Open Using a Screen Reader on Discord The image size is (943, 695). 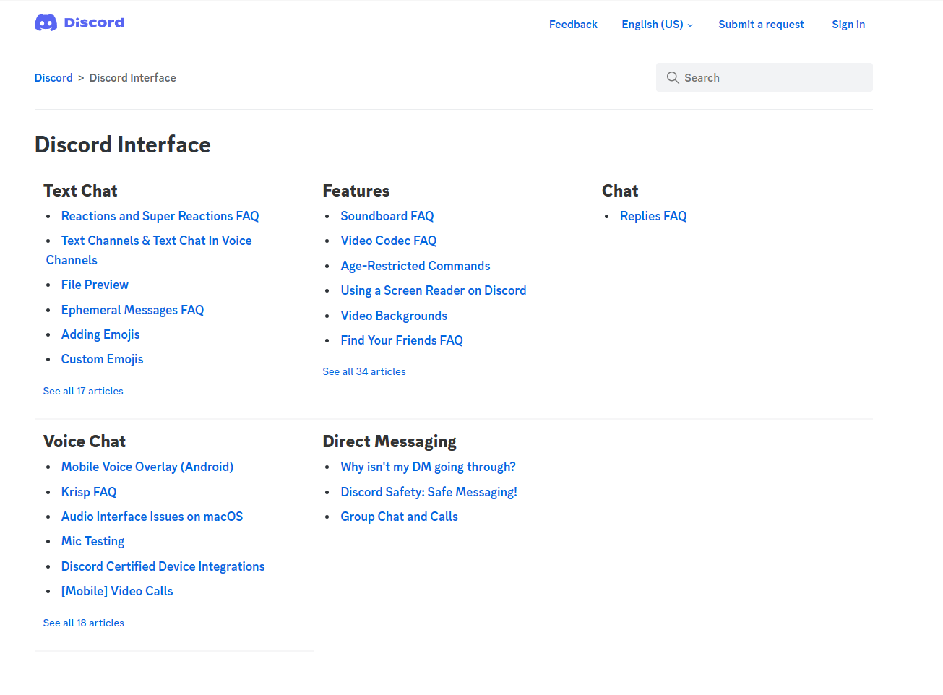pyautogui.click(x=434, y=290)
